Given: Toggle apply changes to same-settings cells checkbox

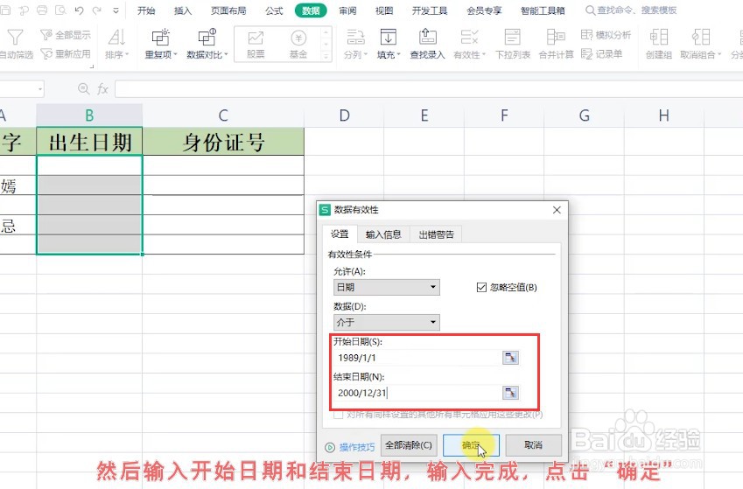Looking at the screenshot, I should coord(339,415).
